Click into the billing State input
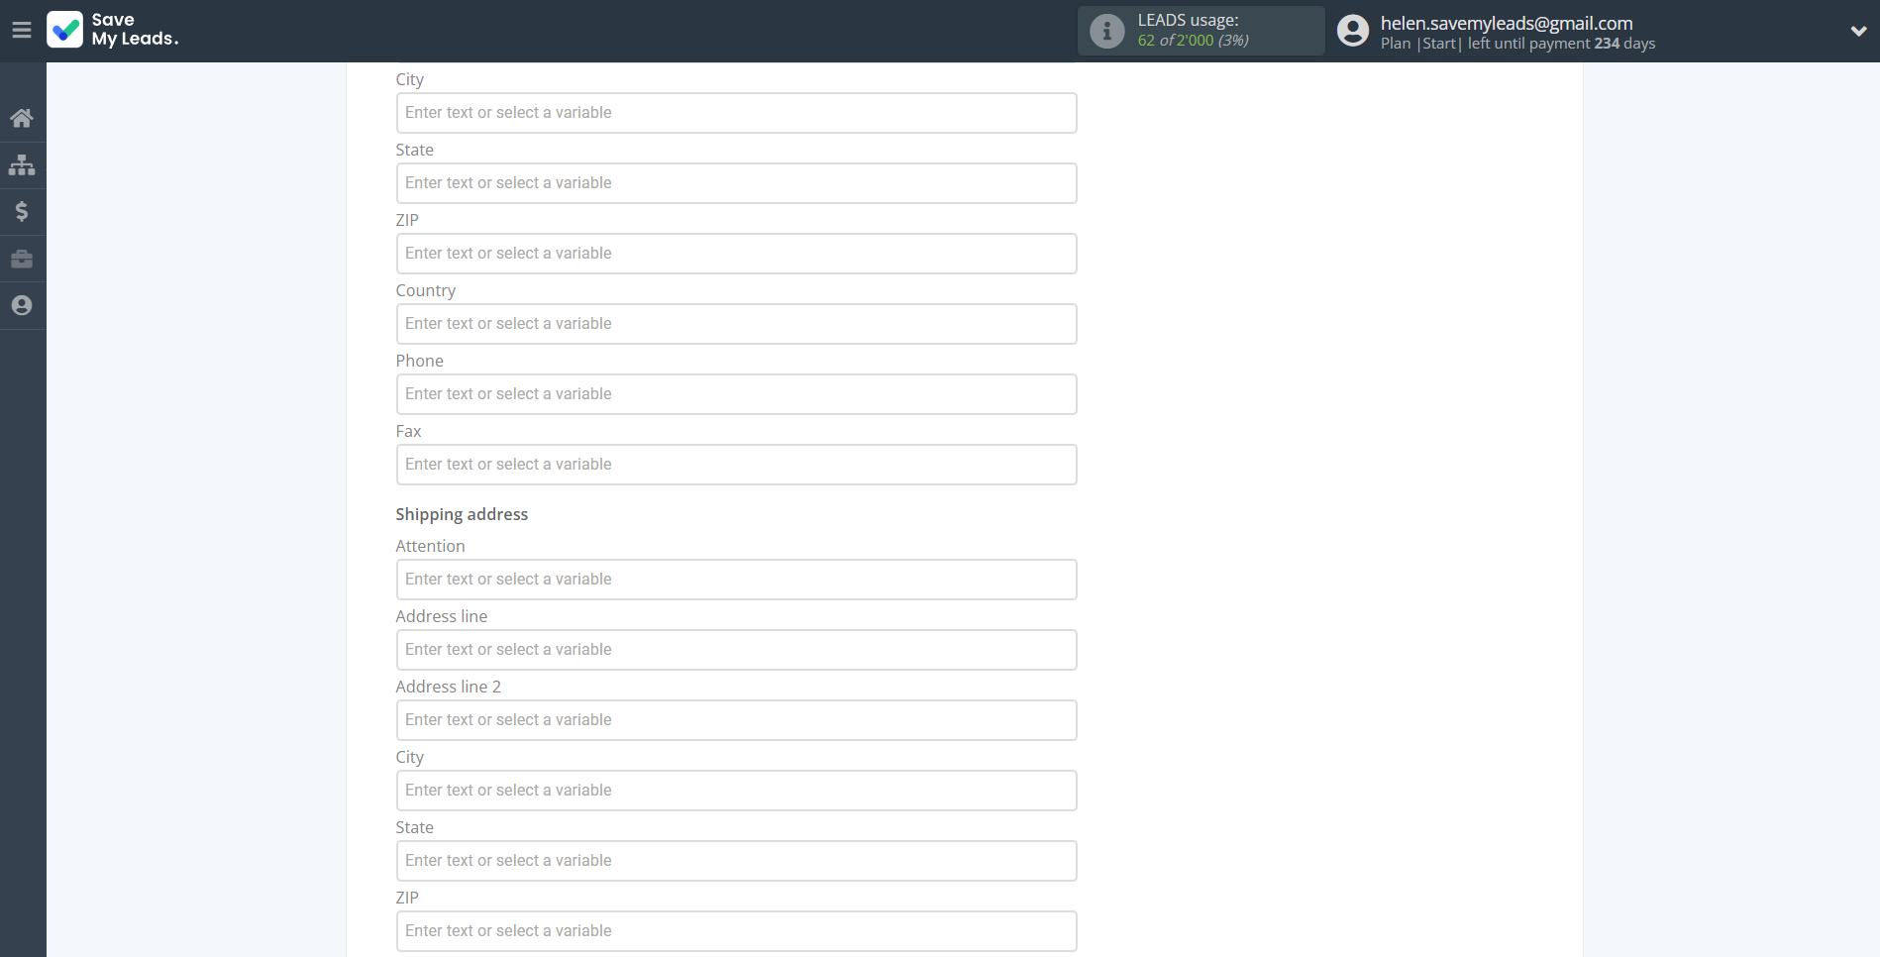This screenshot has width=1880, height=957. (736, 183)
